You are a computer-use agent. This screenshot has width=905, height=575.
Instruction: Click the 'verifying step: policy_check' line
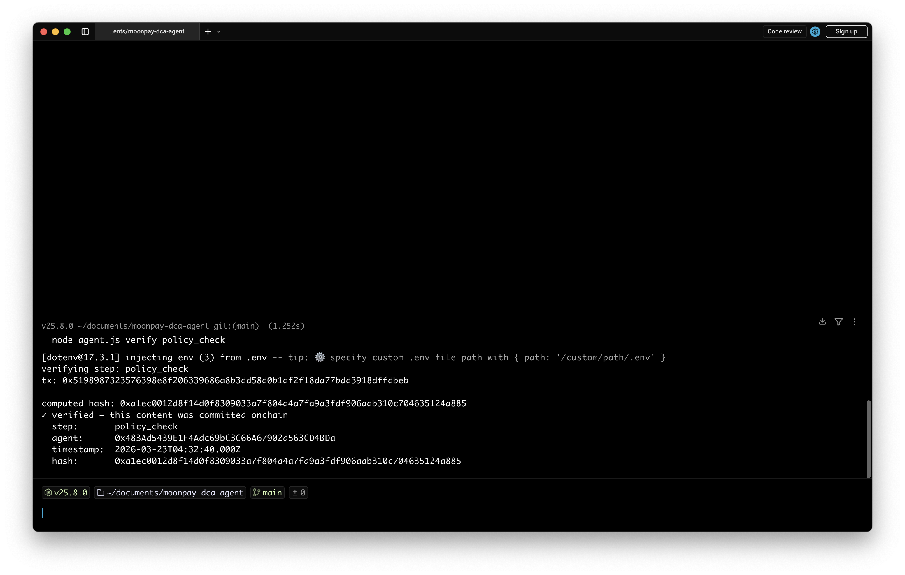115,368
